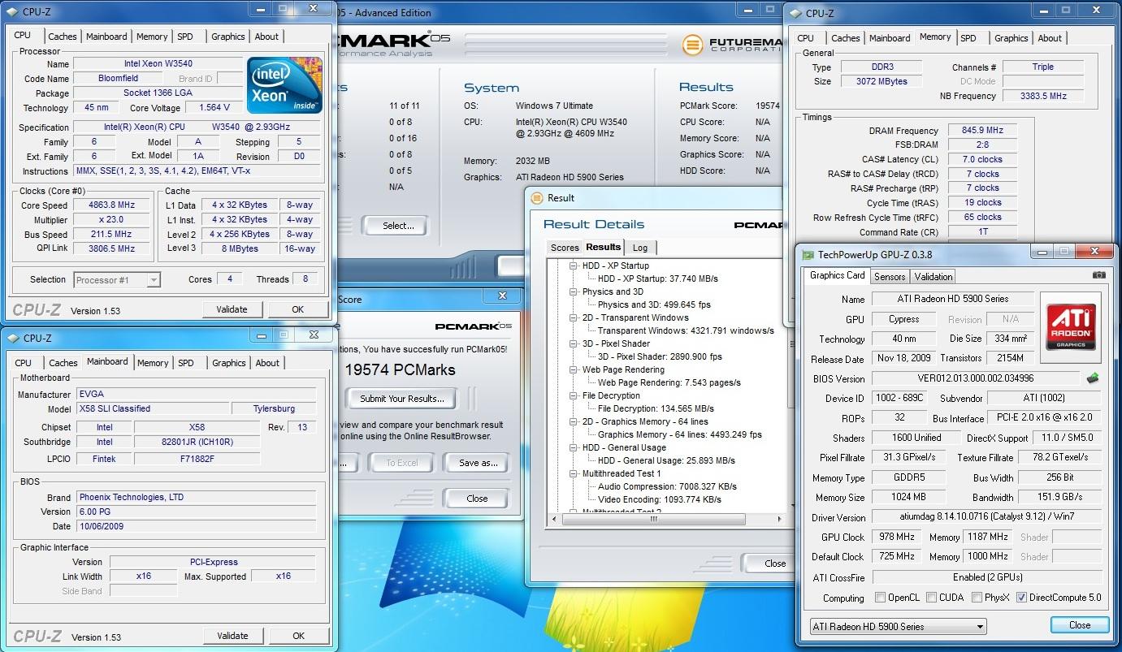Click the right arrow of Result horizontal scrollbar
This screenshot has width=1122, height=652.
coord(779,519)
